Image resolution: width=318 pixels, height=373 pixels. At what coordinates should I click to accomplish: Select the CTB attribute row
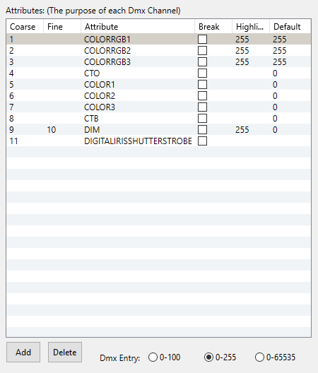158,119
